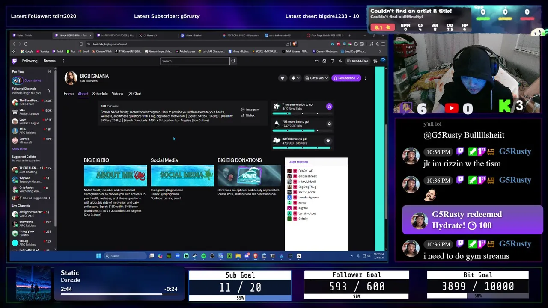Viewport: 548px width, 308px height.
Task: Expand Show More followed channels
Action: click(19, 149)
